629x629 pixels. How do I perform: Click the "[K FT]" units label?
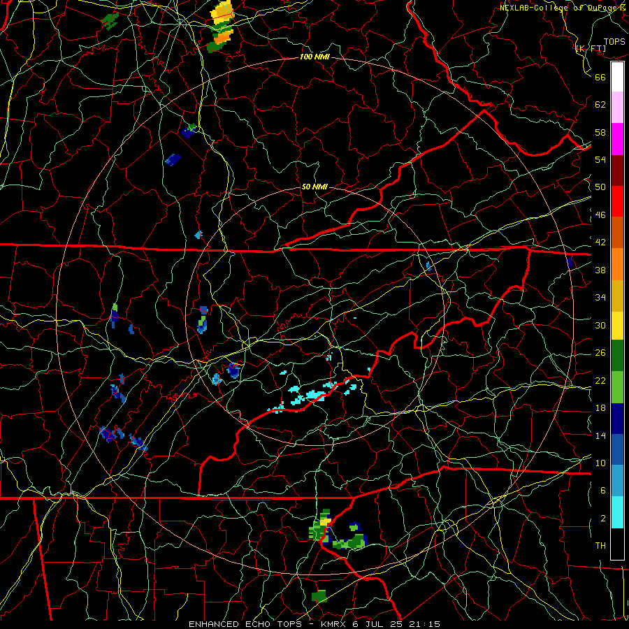[591, 48]
